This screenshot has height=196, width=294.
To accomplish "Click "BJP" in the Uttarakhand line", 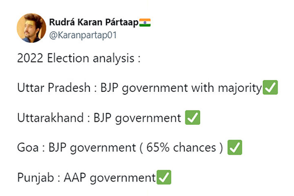I will (102, 118).
